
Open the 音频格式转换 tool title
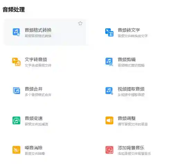pos(38,30)
